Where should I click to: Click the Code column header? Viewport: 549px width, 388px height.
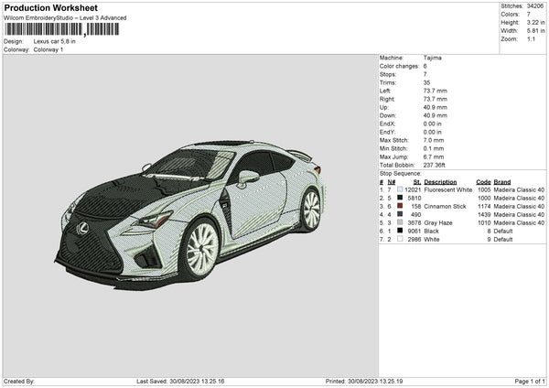(x=483, y=181)
